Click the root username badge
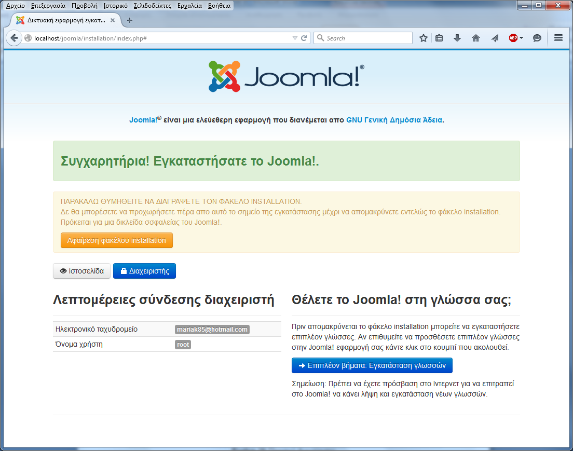Image resolution: width=573 pixels, height=451 pixels. 183,344
